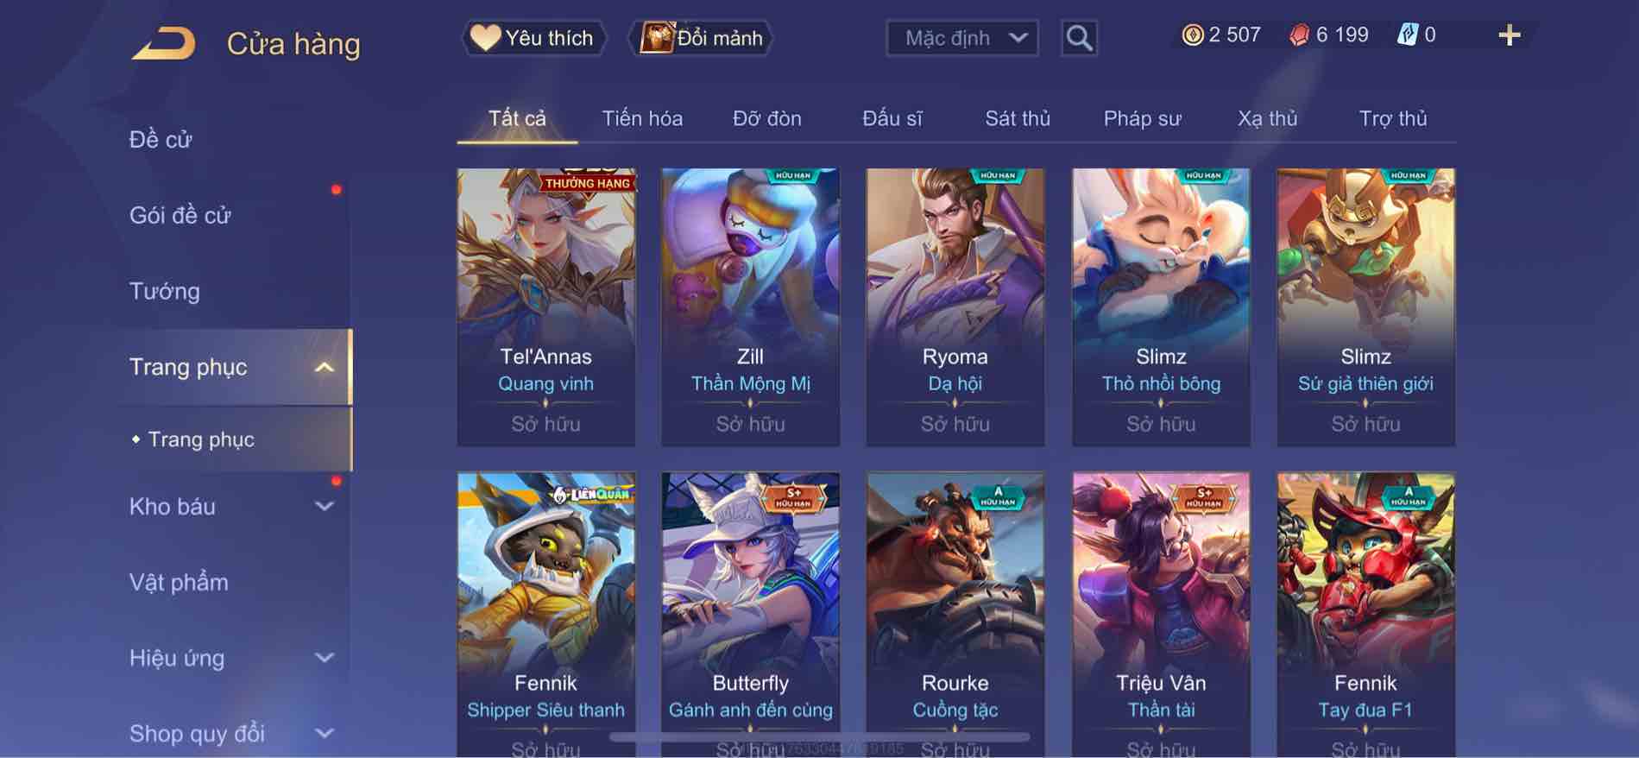Tap the back arrow beside Cửa hàng
The height and width of the screenshot is (758, 1639).
click(163, 43)
